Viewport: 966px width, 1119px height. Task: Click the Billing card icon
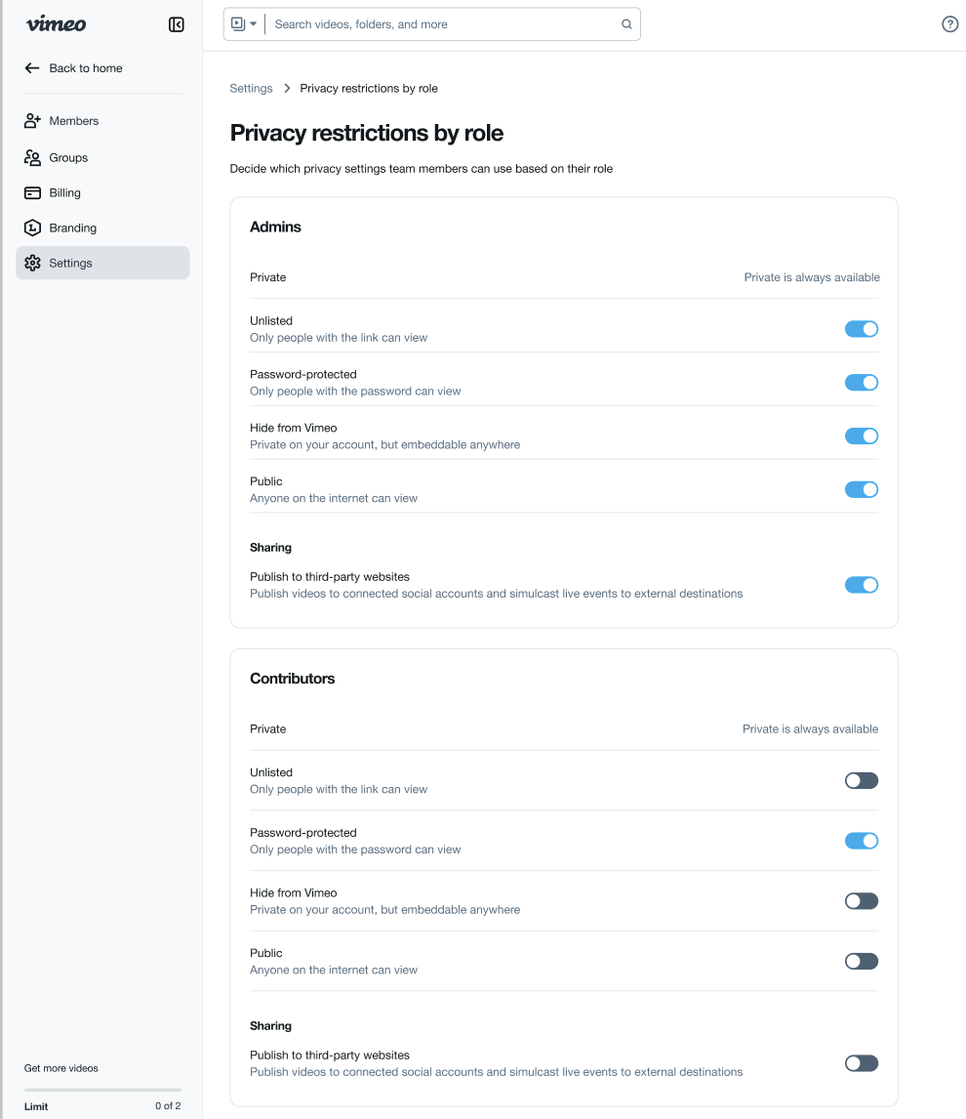click(x=32, y=192)
